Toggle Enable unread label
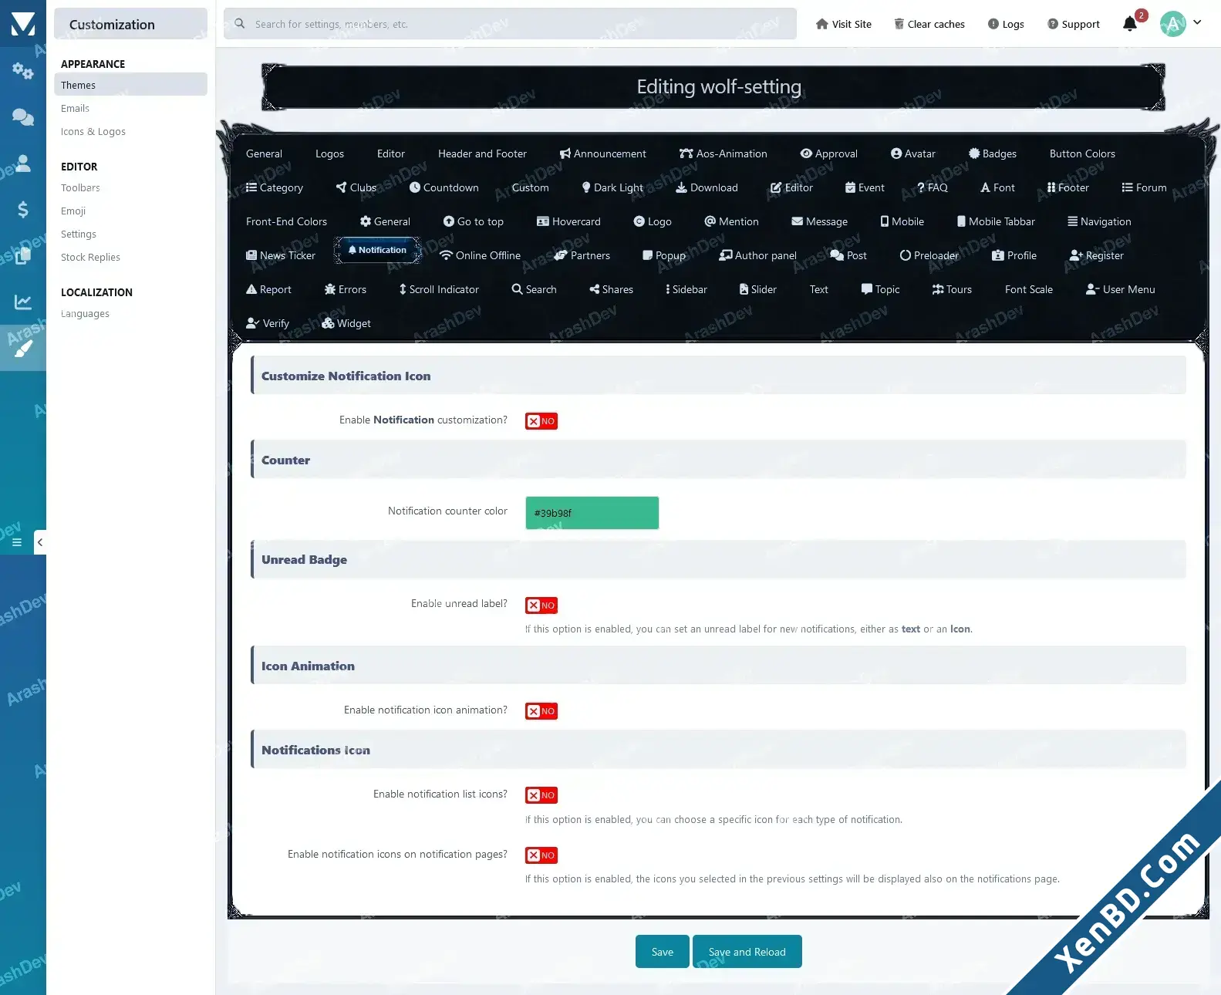 pyautogui.click(x=541, y=605)
